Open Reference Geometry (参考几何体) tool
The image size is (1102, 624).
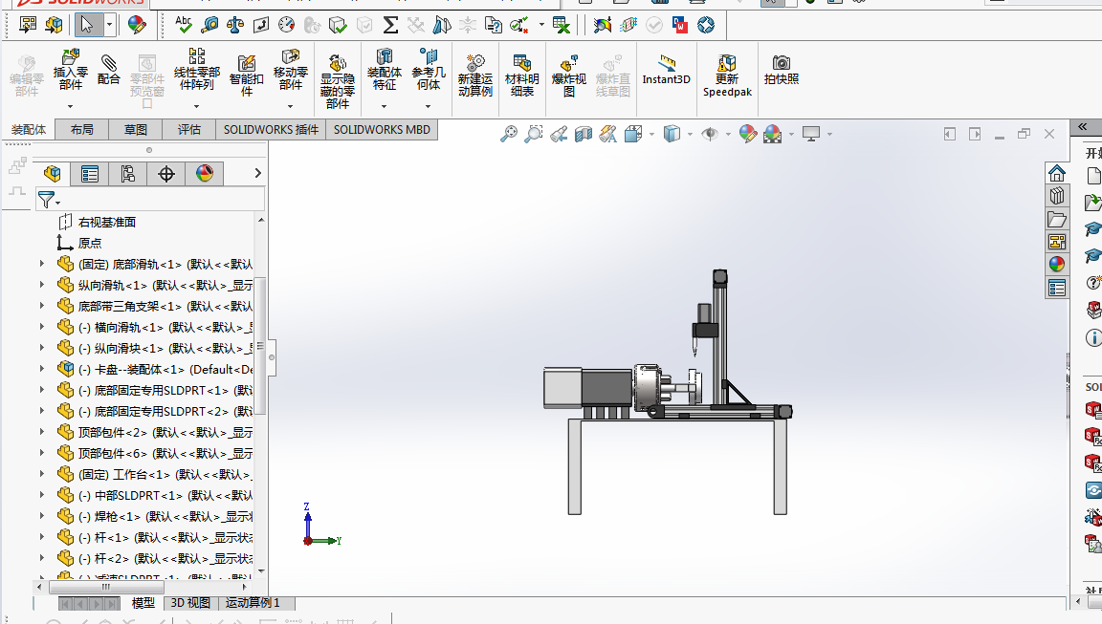428,70
